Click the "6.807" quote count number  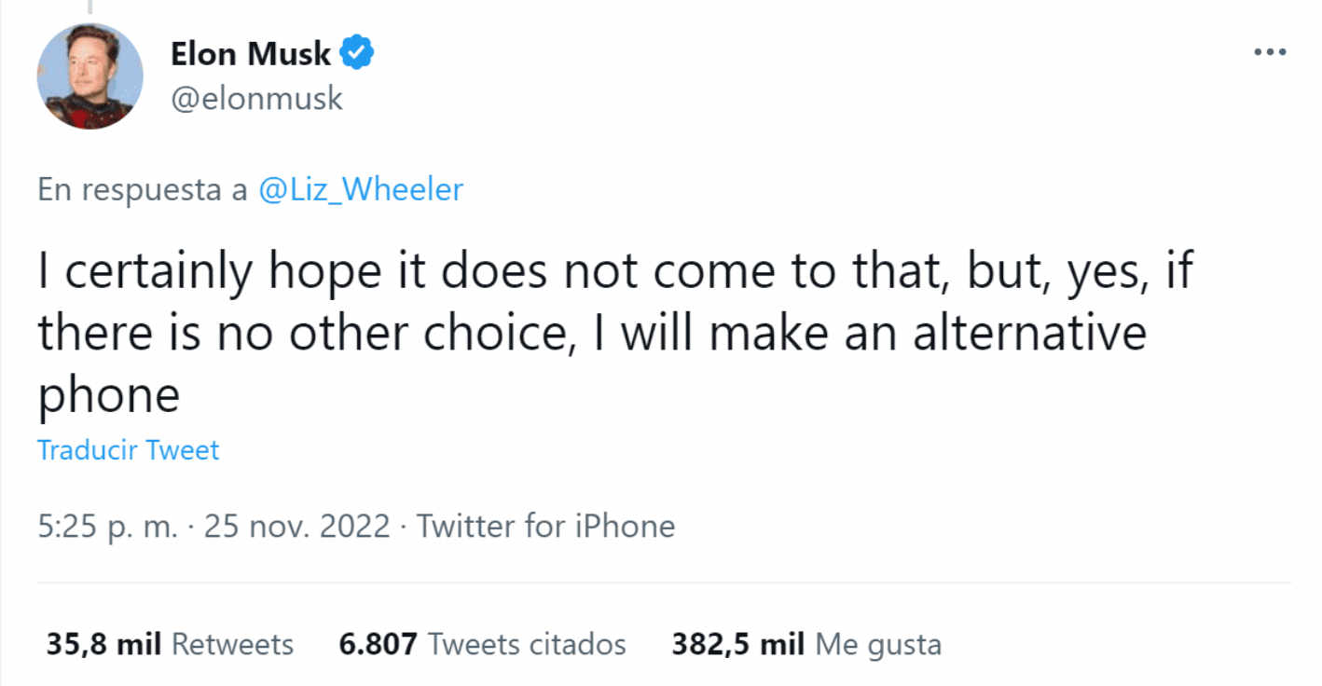[x=378, y=644]
